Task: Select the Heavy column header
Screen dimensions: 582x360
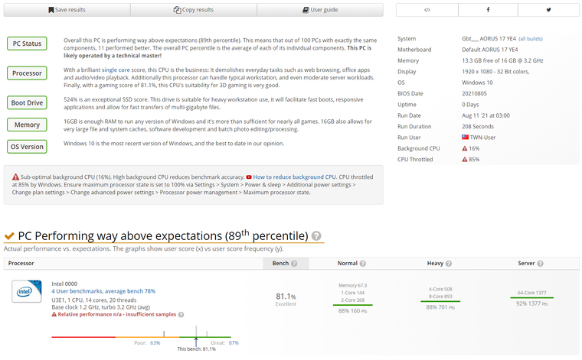Action: point(436,264)
